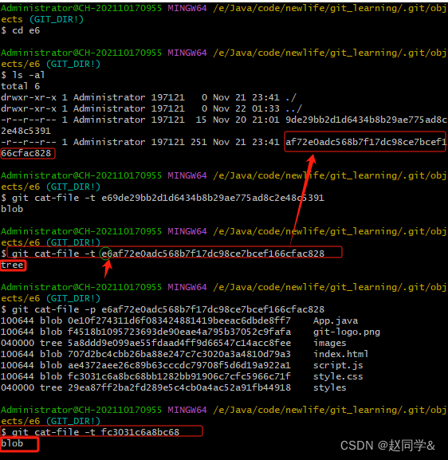Click the wrapped file name remainder "66cfac828"
Image resolution: width=448 pixels, height=460 pixels.
26,153
